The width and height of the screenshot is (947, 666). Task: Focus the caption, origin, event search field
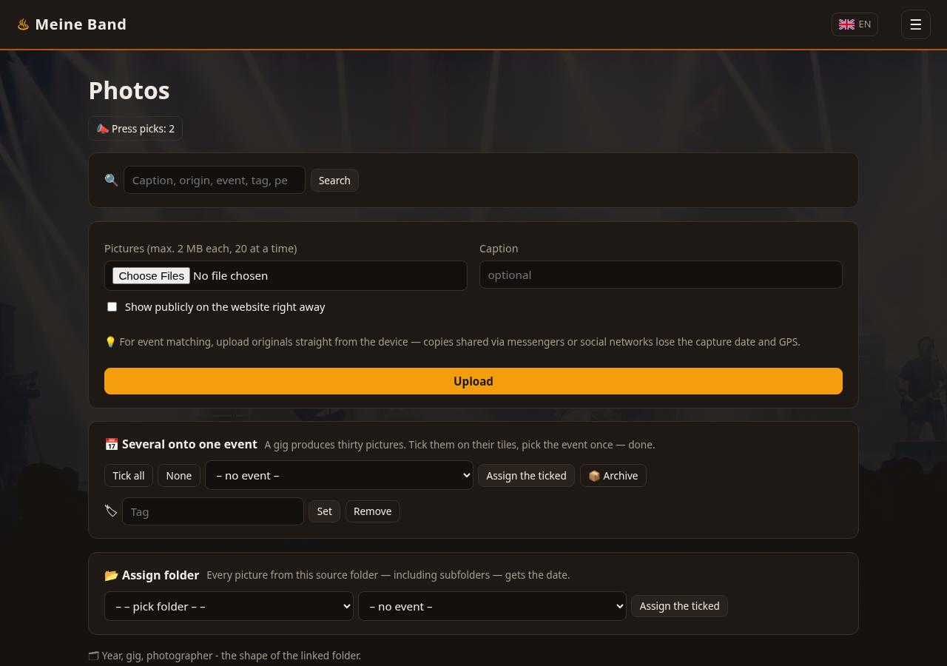pos(215,180)
